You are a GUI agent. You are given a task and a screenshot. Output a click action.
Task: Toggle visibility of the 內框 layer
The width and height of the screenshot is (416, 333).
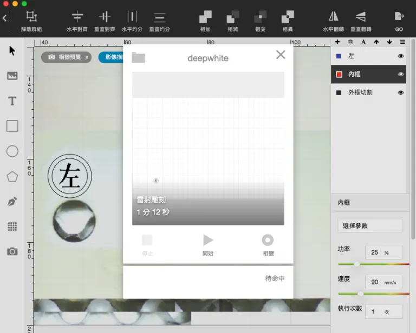point(401,75)
